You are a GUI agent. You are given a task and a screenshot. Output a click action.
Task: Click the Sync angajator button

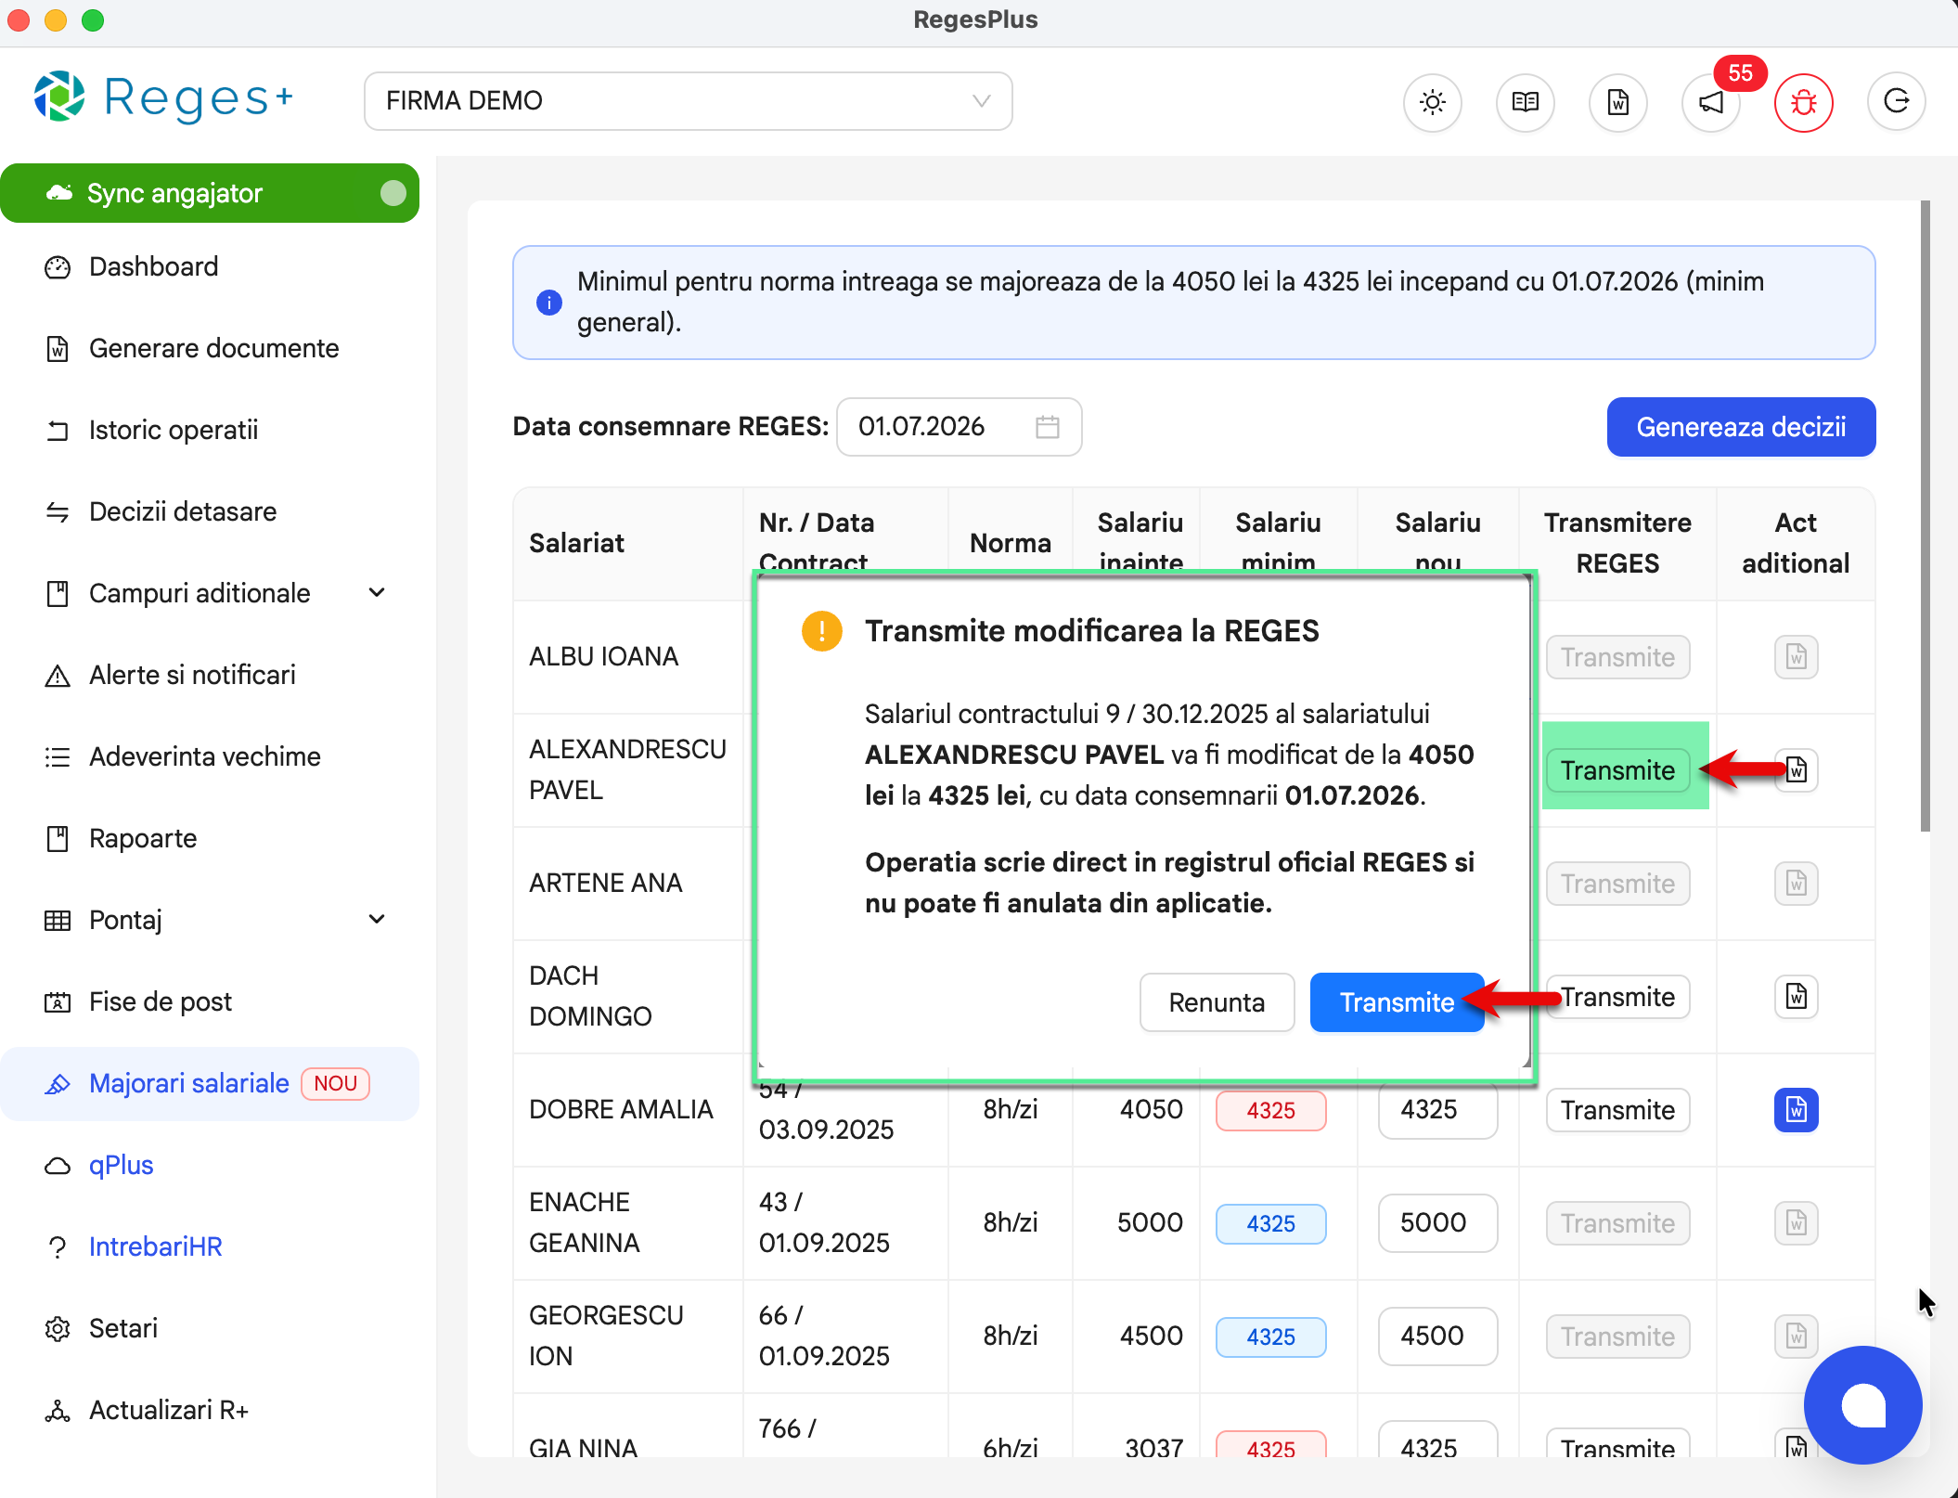tap(210, 193)
